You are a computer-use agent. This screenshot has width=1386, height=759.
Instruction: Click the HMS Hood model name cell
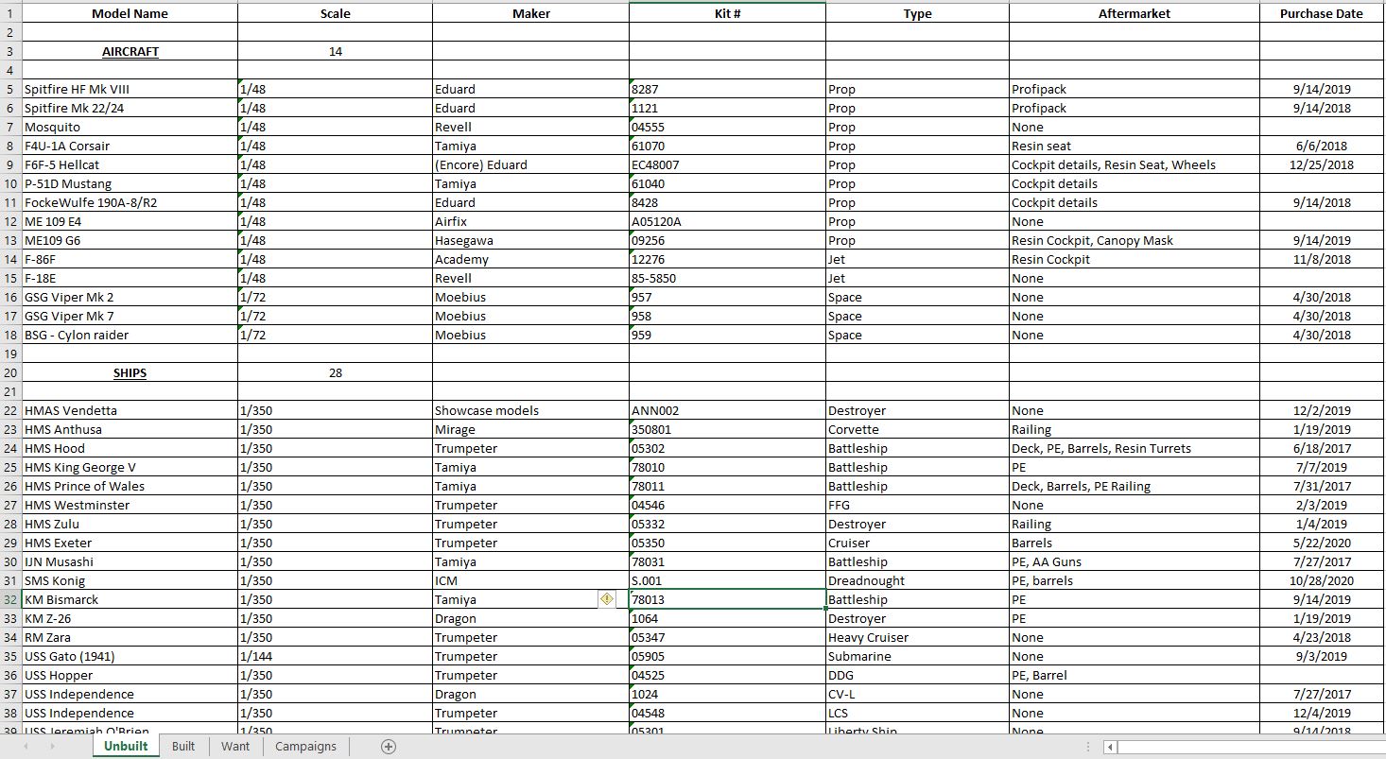(130, 448)
